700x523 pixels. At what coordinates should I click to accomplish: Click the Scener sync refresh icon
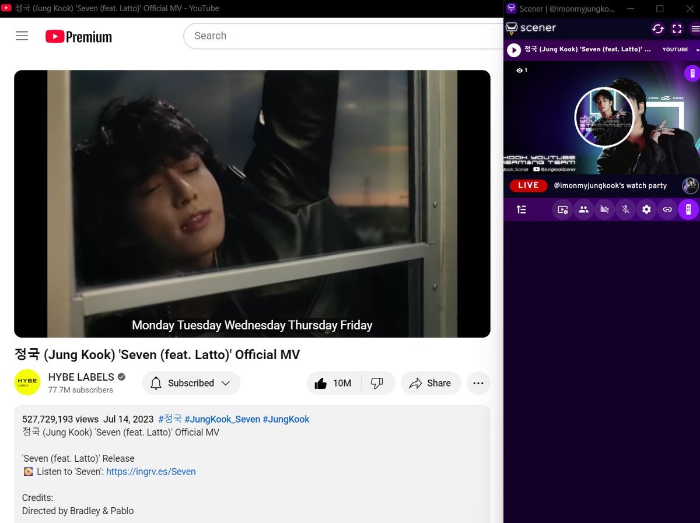658,29
